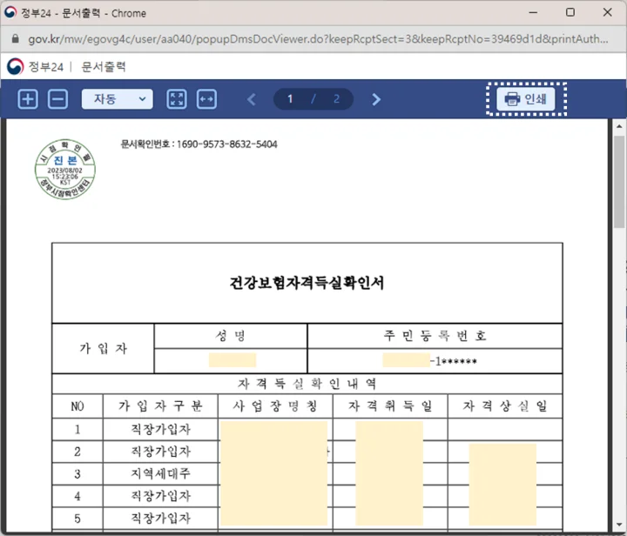Image resolution: width=627 pixels, height=536 pixels.
Task: Click the 성명 header cell
Action: click(x=231, y=336)
